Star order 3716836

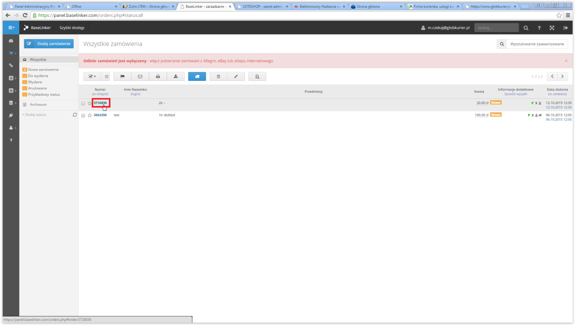[89, 103]
